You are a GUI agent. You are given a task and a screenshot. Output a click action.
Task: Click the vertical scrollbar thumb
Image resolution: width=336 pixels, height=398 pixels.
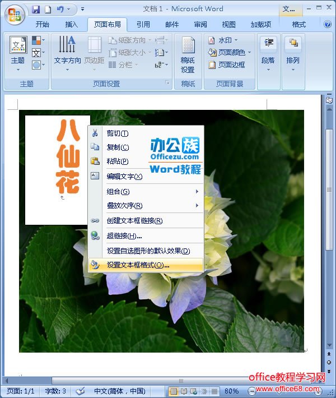click(329, 189)
